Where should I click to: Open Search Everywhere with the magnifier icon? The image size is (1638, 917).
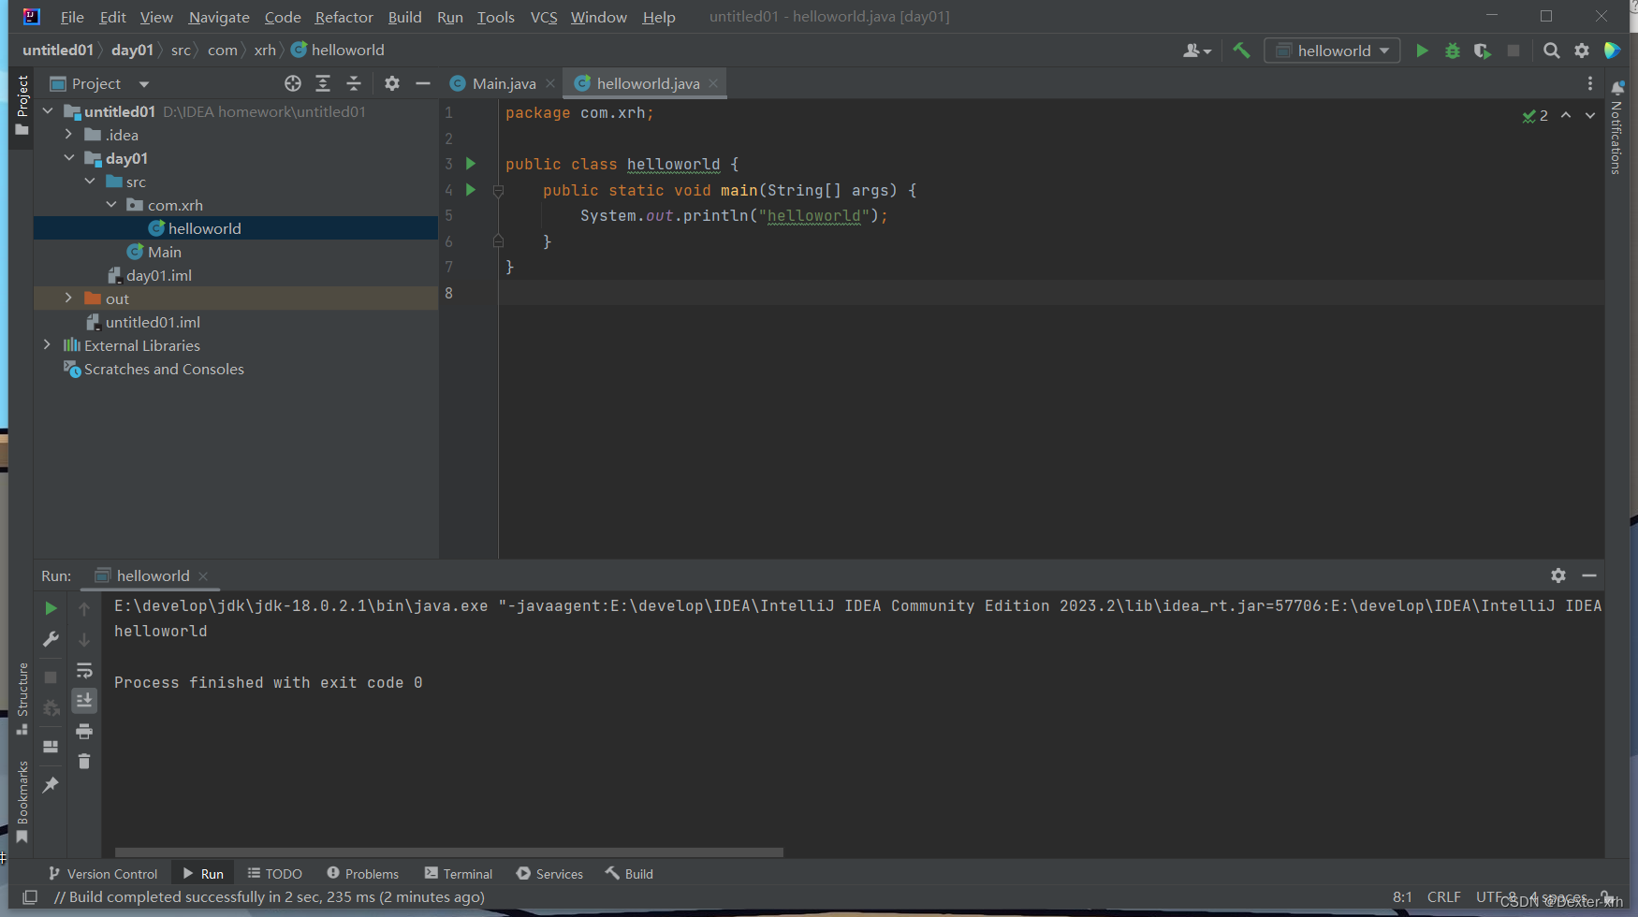coord(1551,51)
